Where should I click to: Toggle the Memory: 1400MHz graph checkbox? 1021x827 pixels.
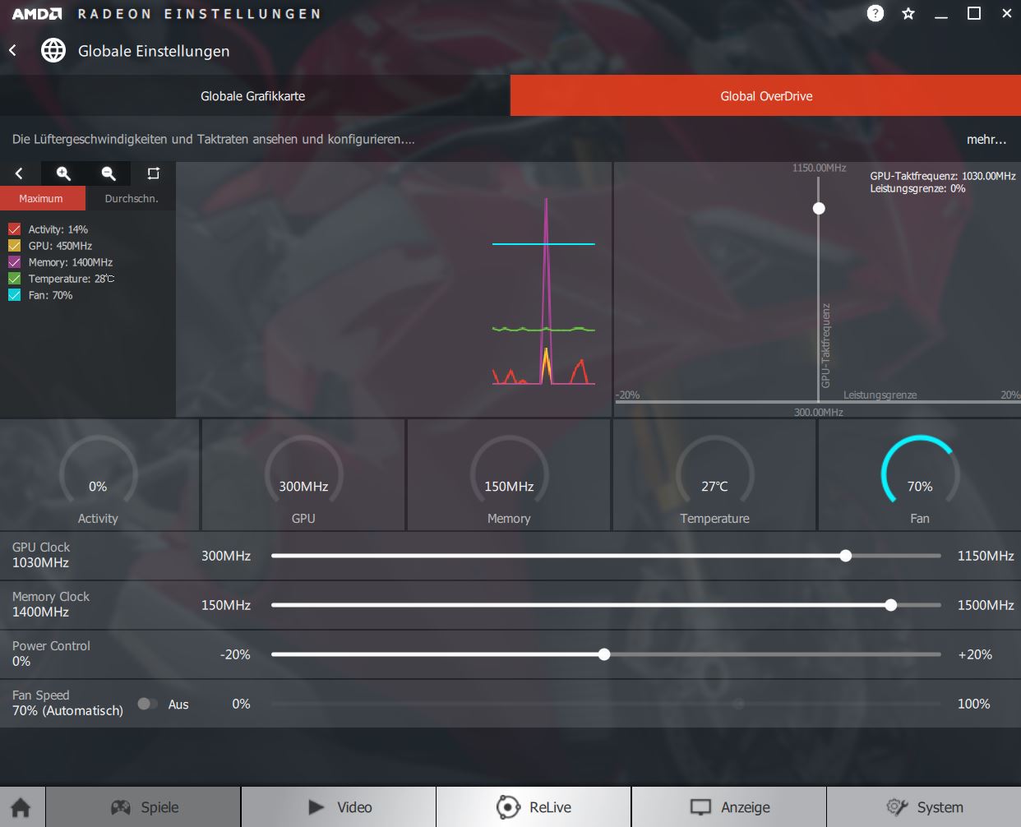[x=15, y=262]
